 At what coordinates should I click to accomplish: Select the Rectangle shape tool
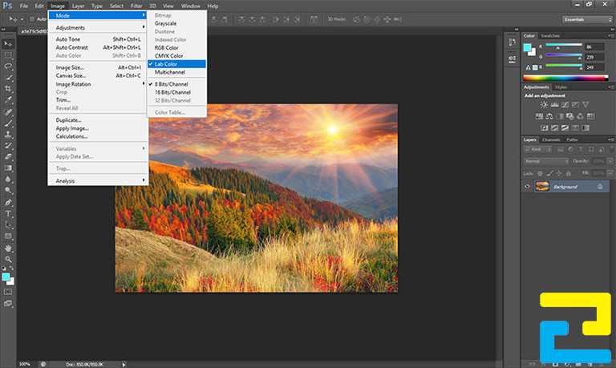click(x=8, y=237)
